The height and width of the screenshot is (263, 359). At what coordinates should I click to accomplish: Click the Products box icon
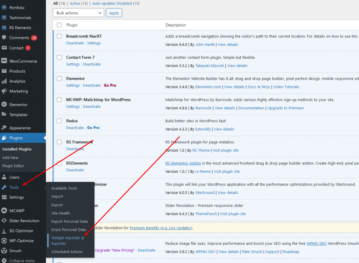click(4, 71)
